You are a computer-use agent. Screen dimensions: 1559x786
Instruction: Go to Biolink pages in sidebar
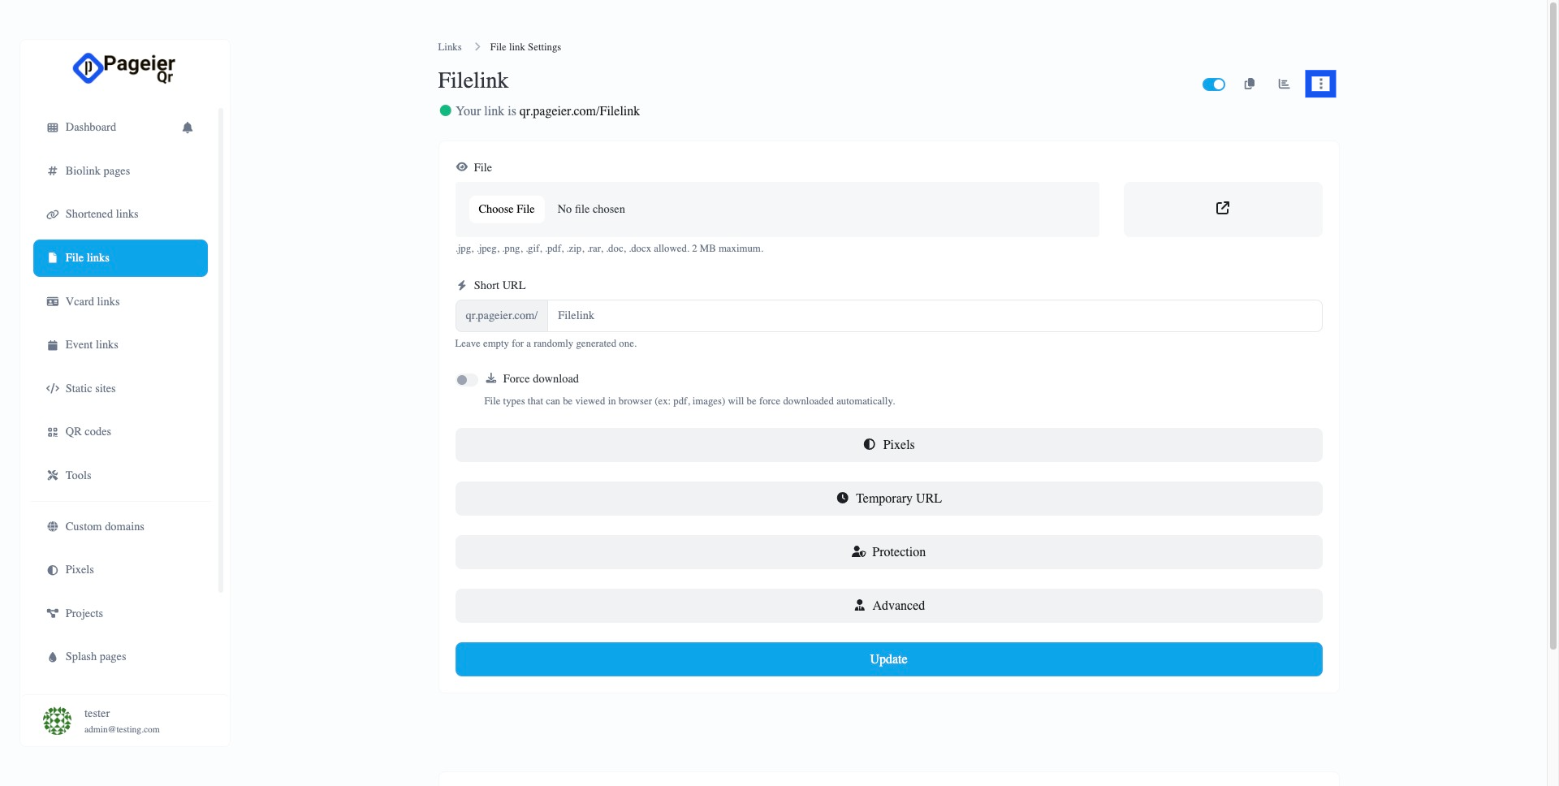(97, 171)
